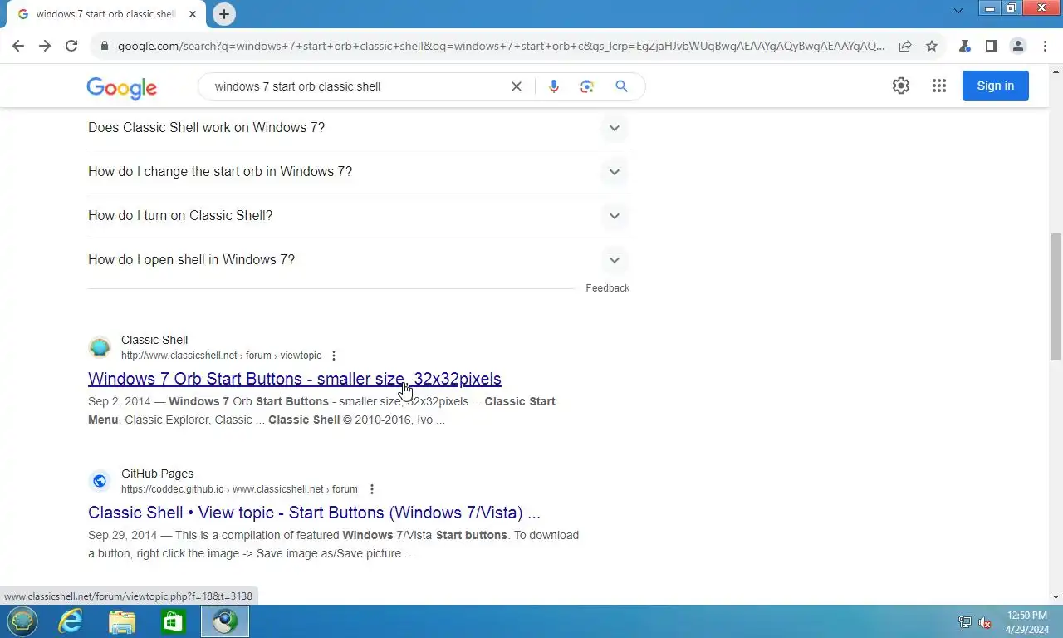Open more options for GitHub Pages result

tap(372, 489)
